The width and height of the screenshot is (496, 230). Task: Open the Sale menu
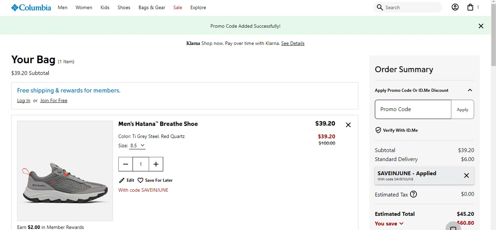[178, 8]
